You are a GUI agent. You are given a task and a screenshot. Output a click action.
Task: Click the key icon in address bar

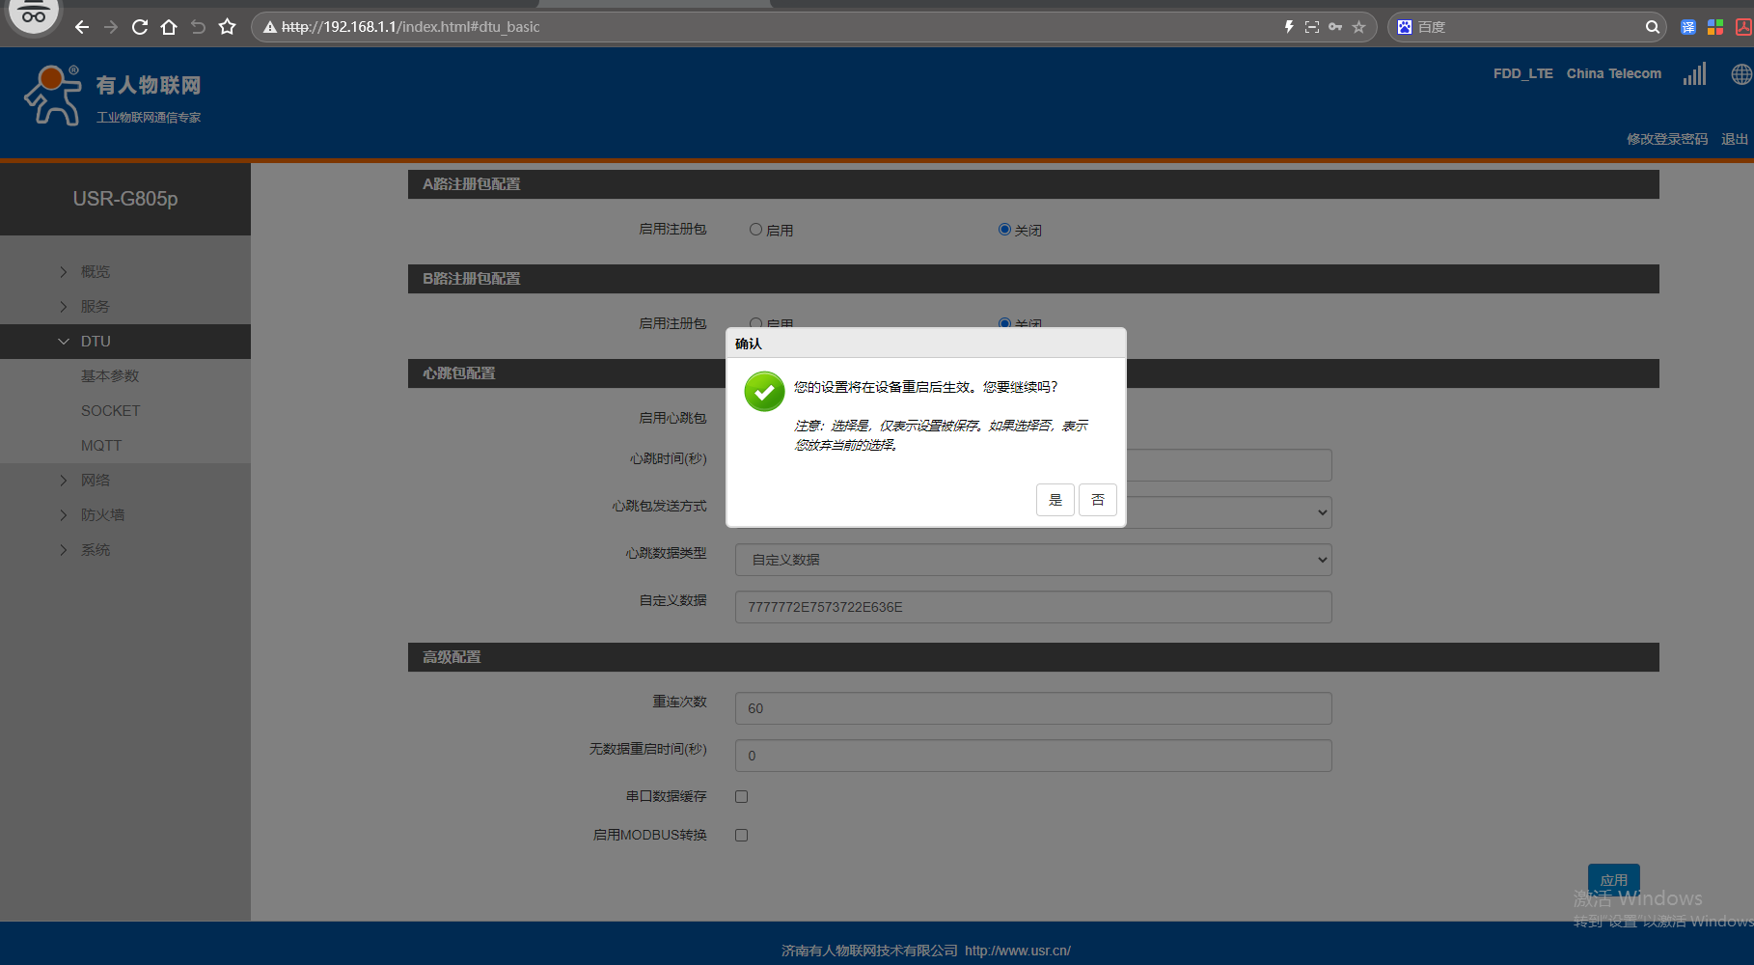point(1335,27)
